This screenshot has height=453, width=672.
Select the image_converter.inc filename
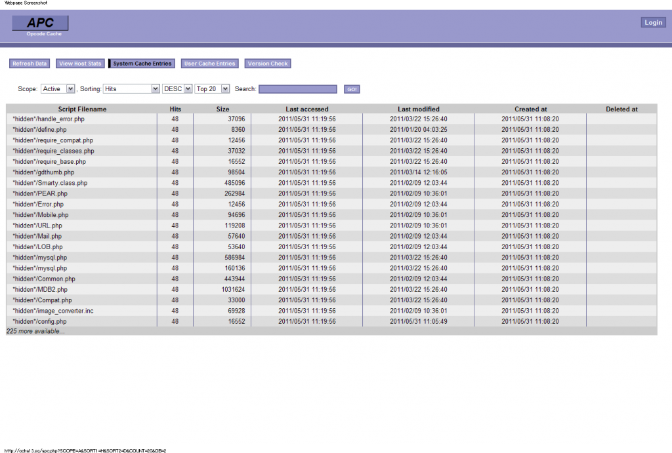52,311
